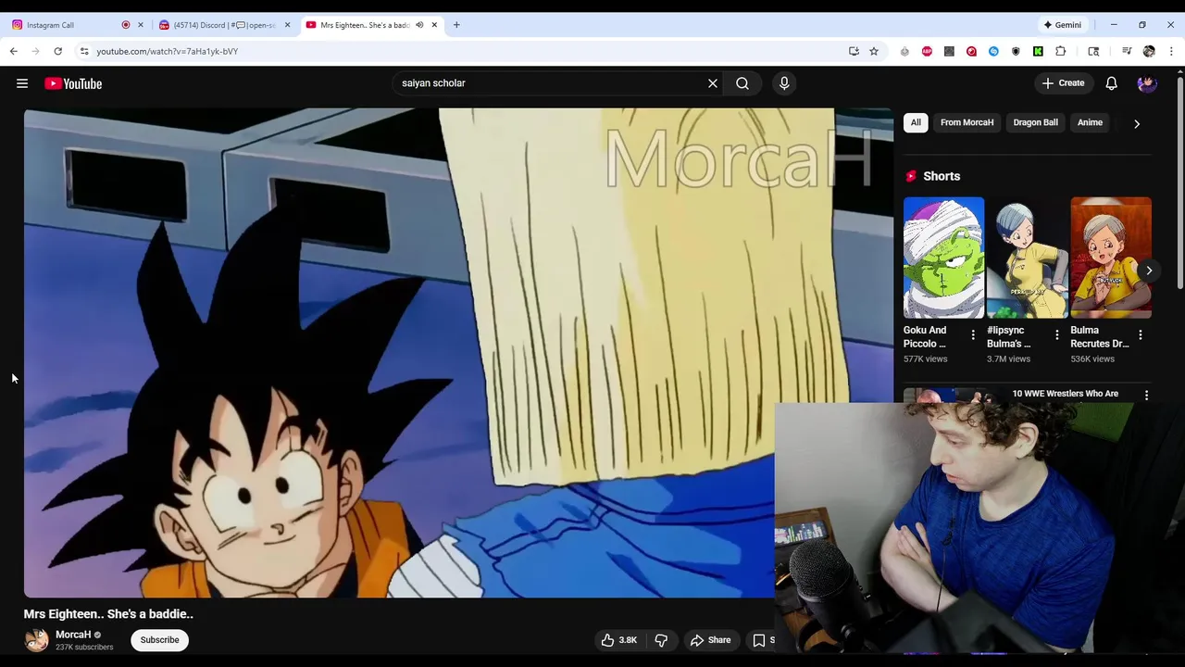Open the Create button

click(x=1063, y=83)
